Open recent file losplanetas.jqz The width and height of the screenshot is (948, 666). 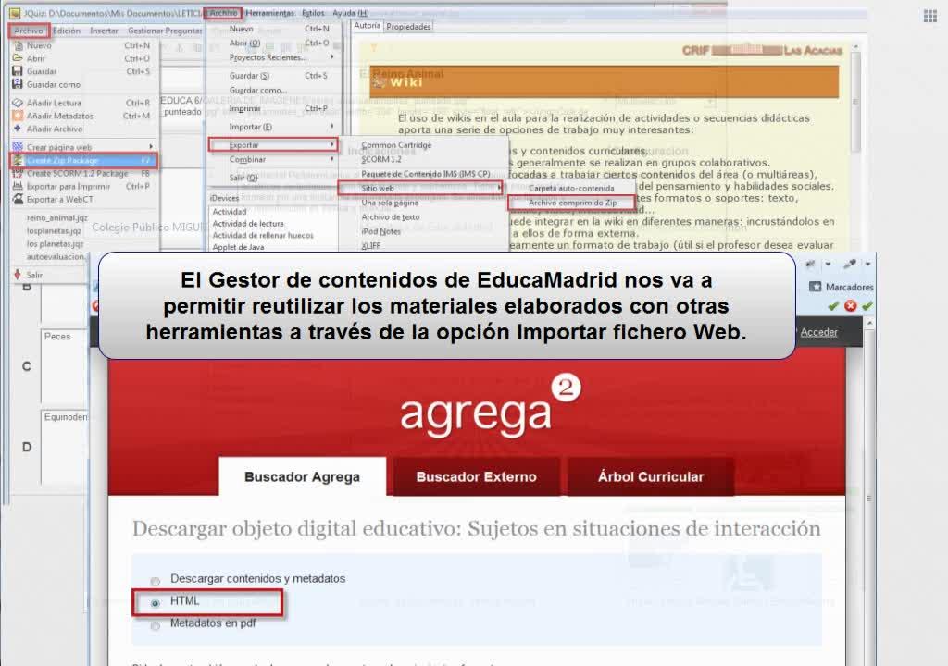coord(54,231)
